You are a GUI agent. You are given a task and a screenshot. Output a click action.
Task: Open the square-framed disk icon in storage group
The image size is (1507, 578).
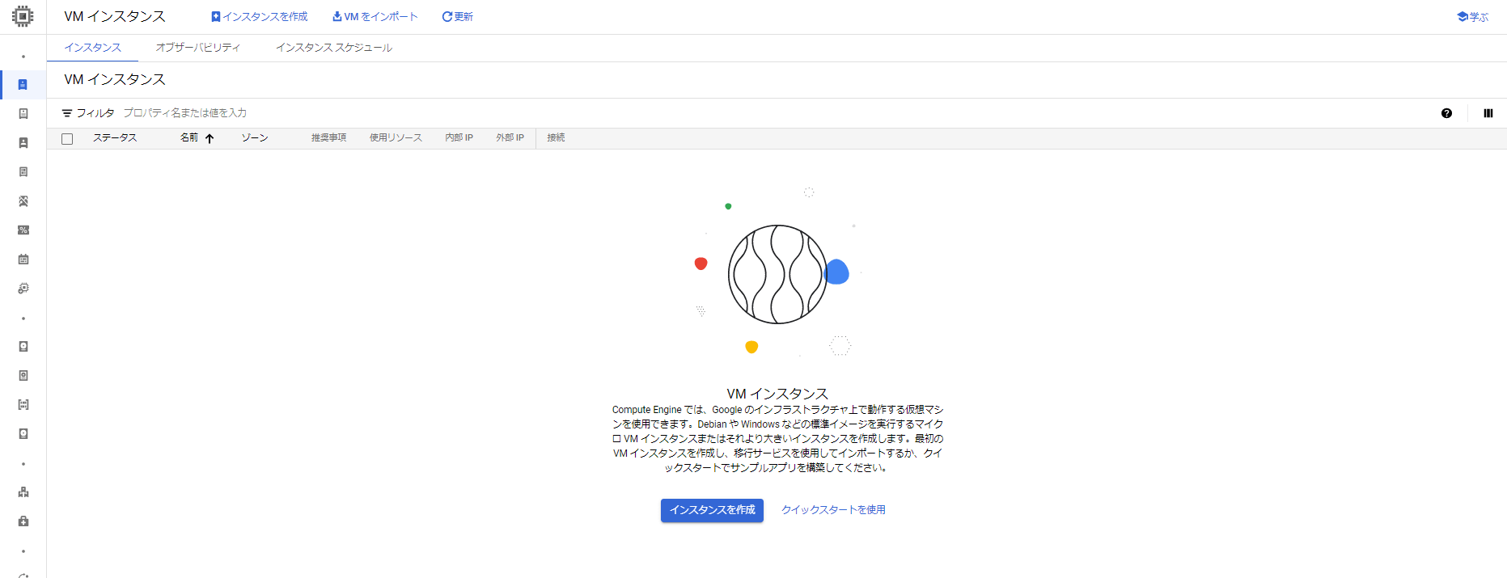[23, 376]
